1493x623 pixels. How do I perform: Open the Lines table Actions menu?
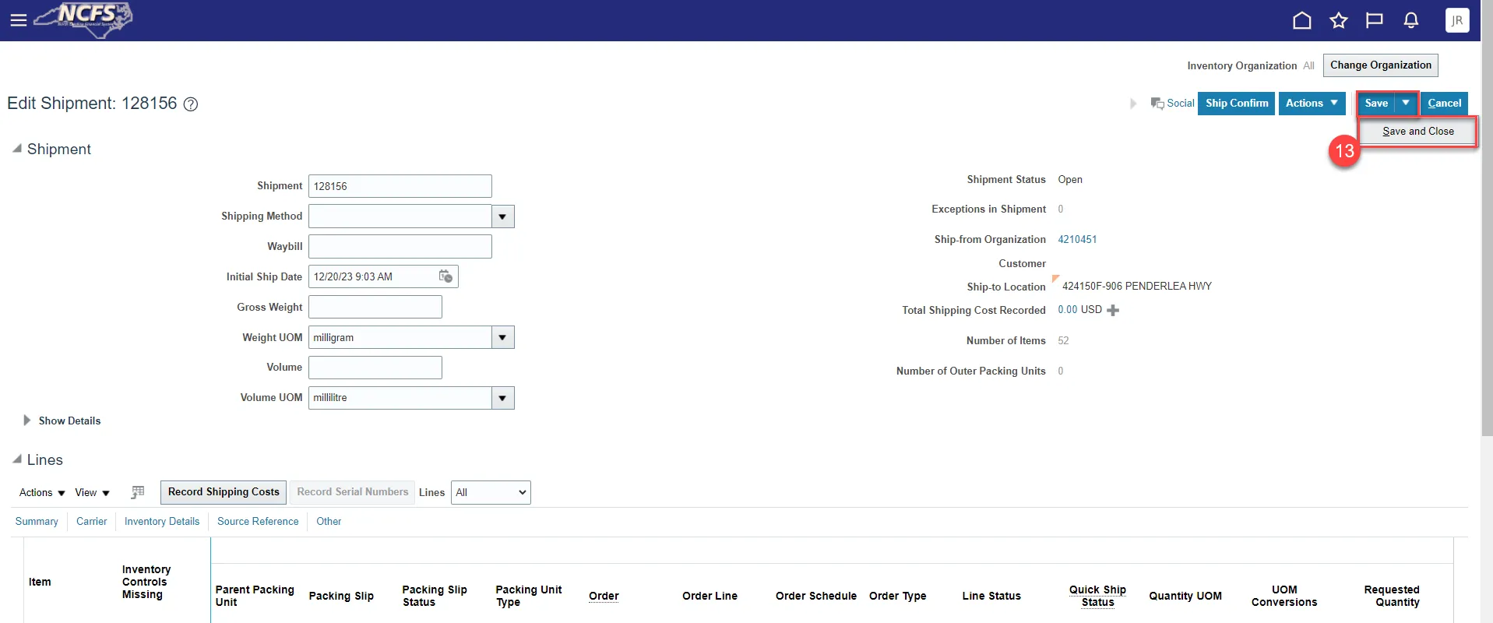point(42,493)
